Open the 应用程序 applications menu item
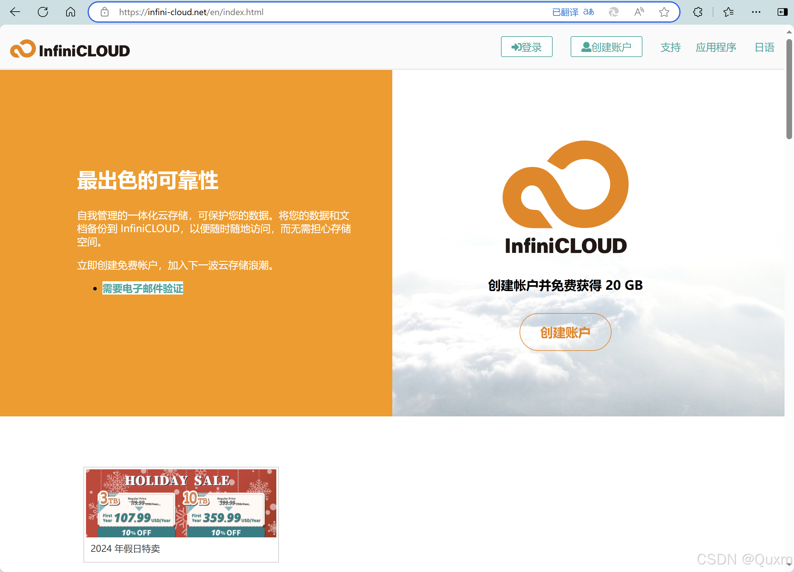The image size is (794, 572). pyautogui.click(x=716, y=47)
